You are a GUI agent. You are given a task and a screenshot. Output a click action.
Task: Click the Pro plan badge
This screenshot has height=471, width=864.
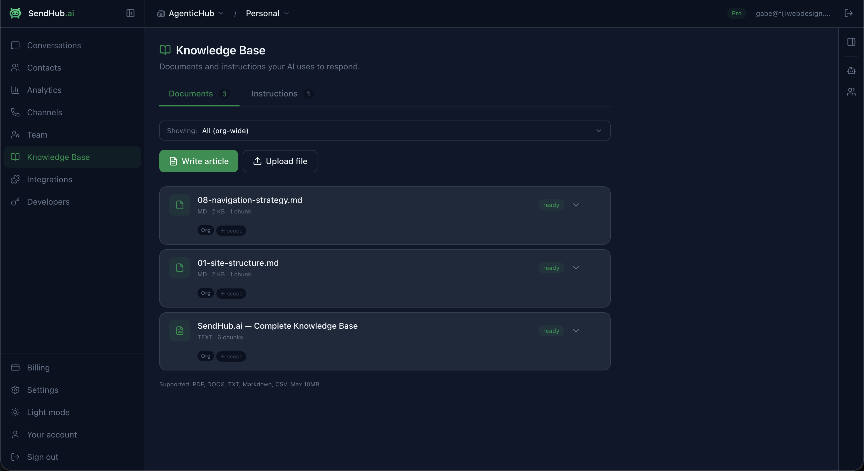coord(736,13)
